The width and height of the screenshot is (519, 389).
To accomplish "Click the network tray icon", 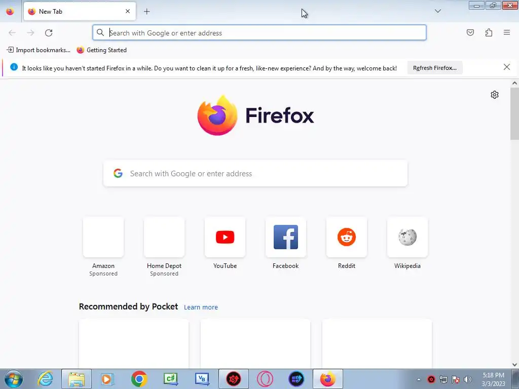I will coord(443,379).
